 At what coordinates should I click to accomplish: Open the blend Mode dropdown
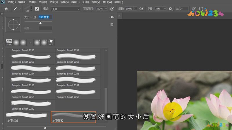point(65,9)
